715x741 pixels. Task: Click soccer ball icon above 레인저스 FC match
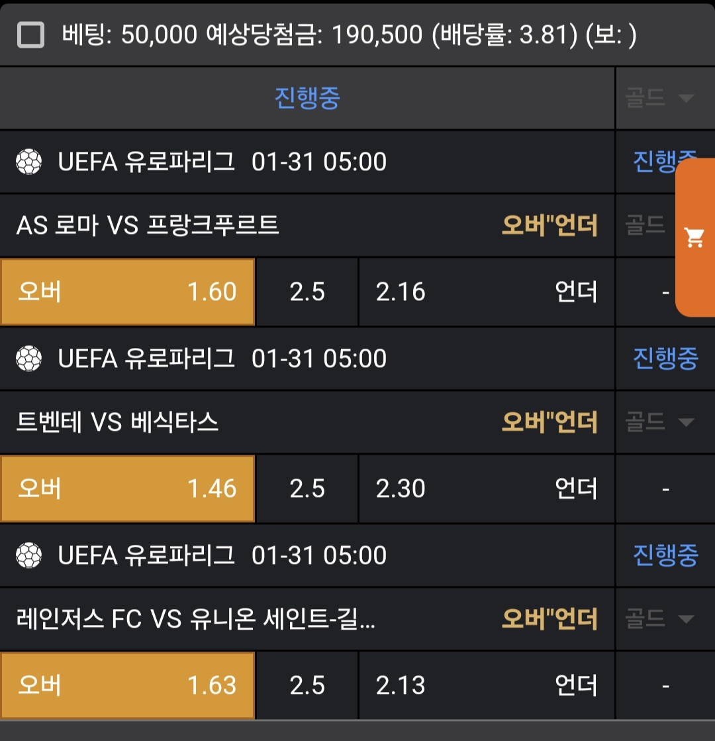tap(28, 555)
